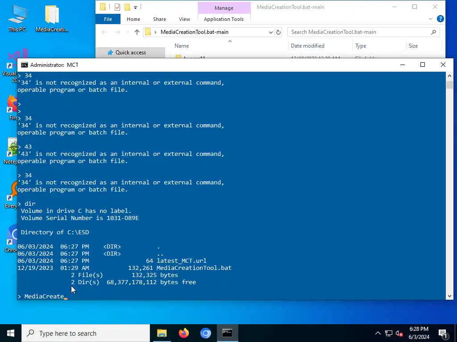Go up one folder level
457x342 pixels.
(x=137, y=32)
